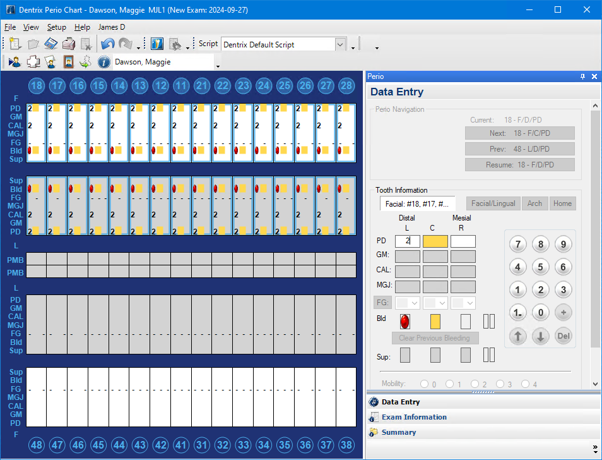
Task: Pin the Perio panel with pushpin icon
Action: [x=582, y=76]
